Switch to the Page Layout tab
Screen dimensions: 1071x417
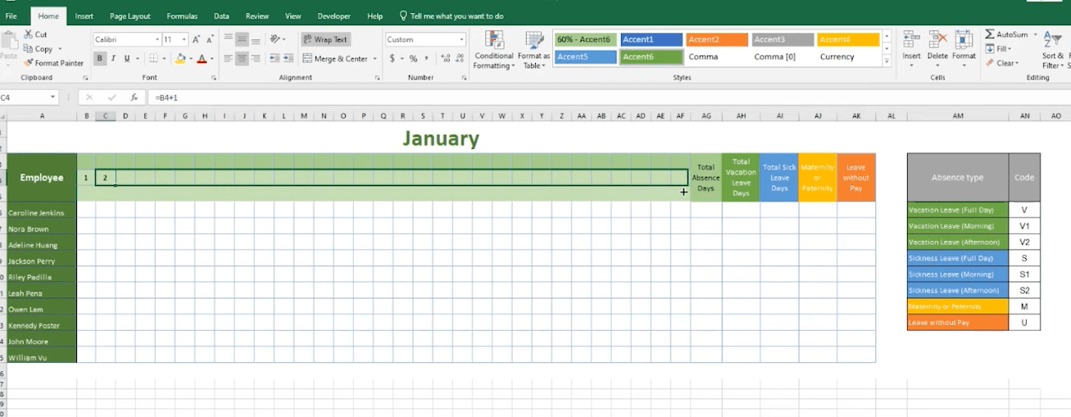pos(130,16)
